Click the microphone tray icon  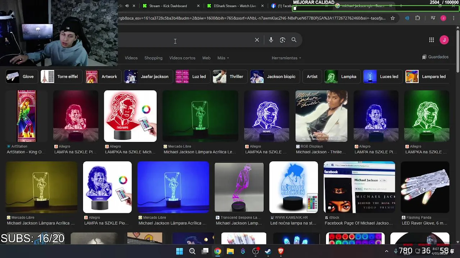point(396,251)
